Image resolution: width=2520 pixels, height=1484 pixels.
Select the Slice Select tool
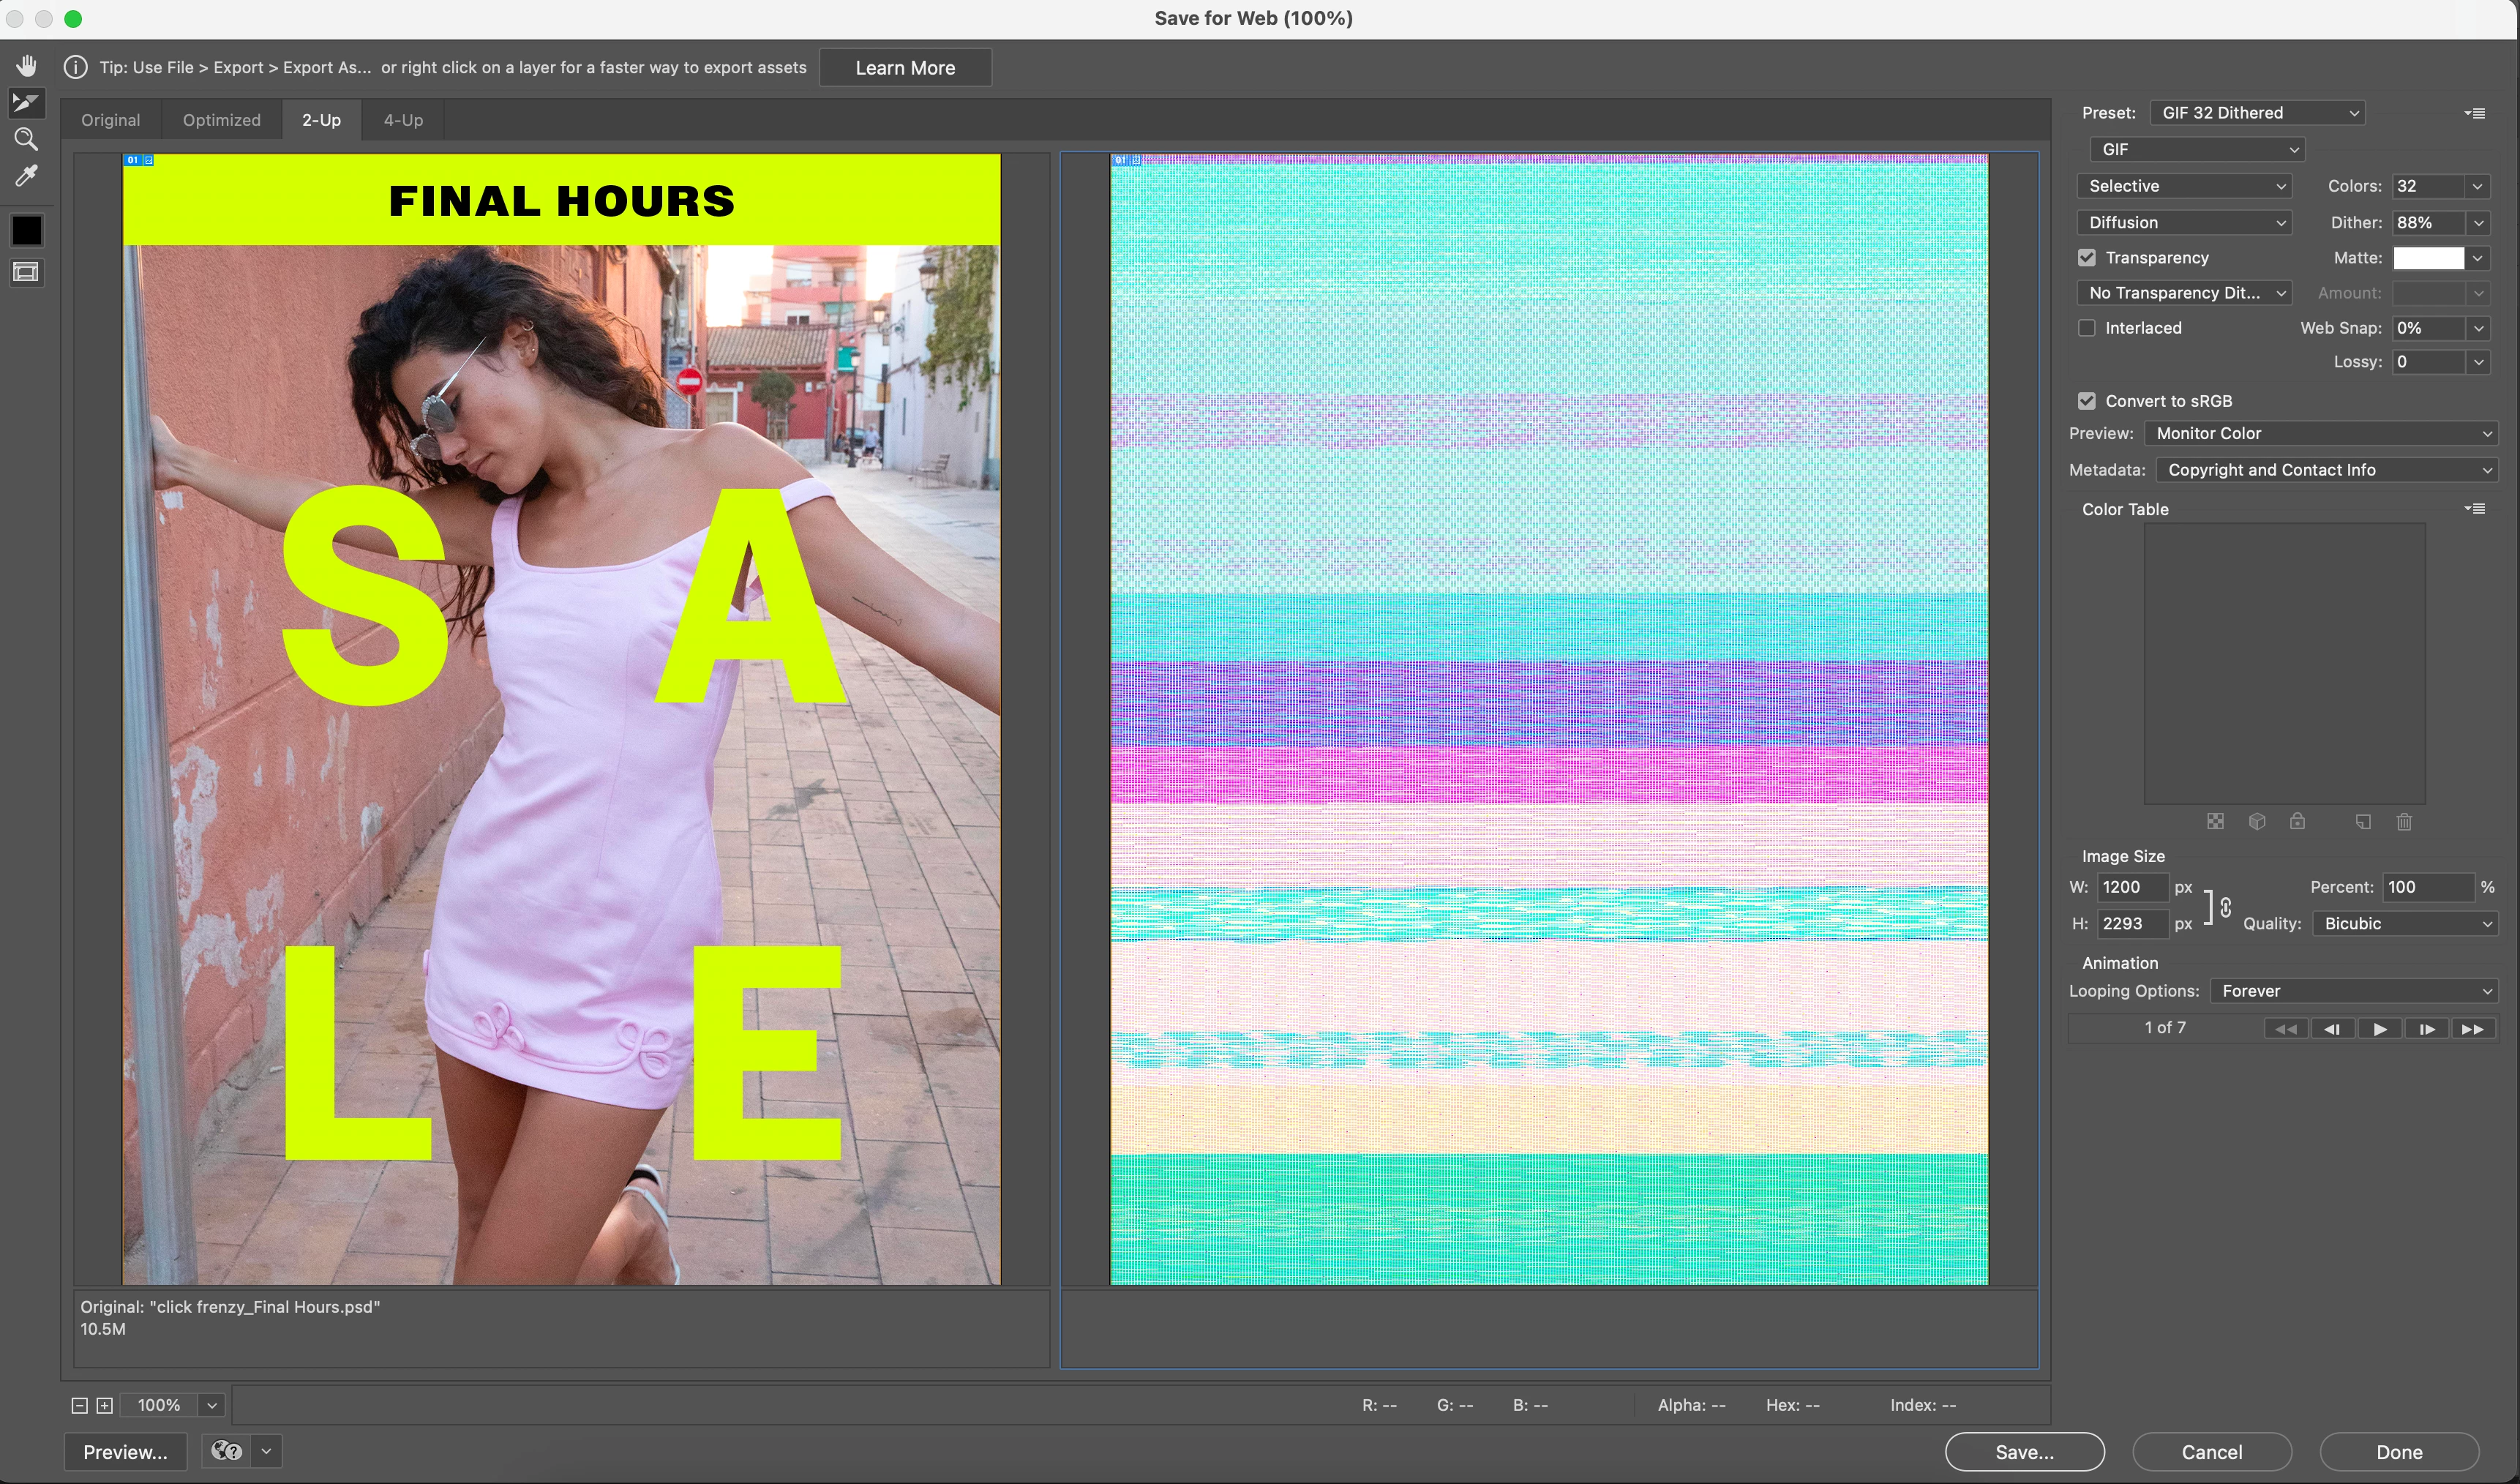point(26,102)
